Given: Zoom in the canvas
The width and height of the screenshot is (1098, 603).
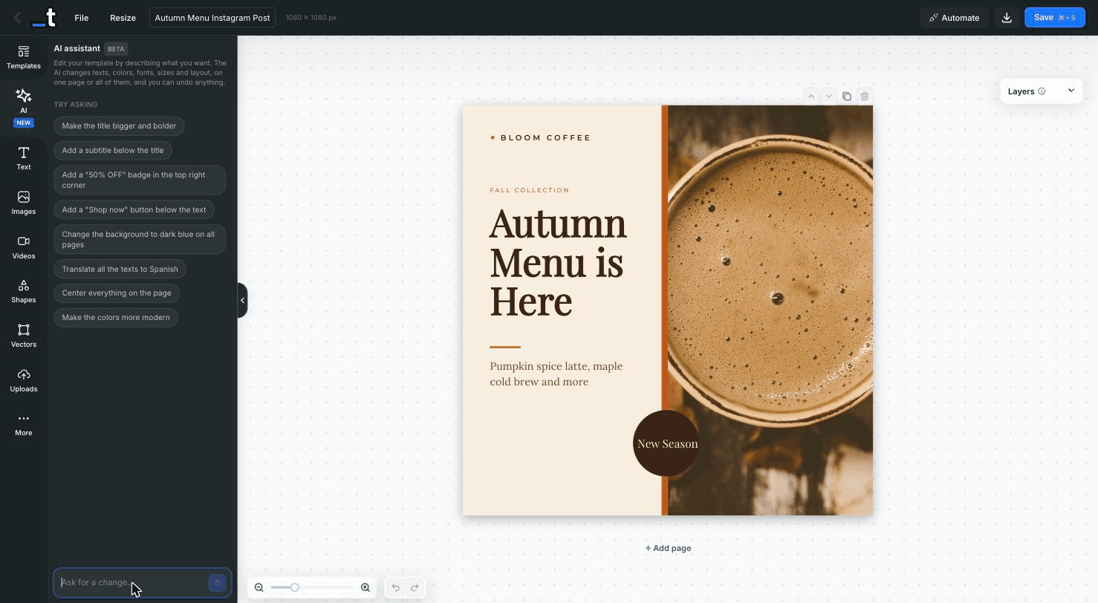Looking at the screenshot, I should [x=366, y=587].
